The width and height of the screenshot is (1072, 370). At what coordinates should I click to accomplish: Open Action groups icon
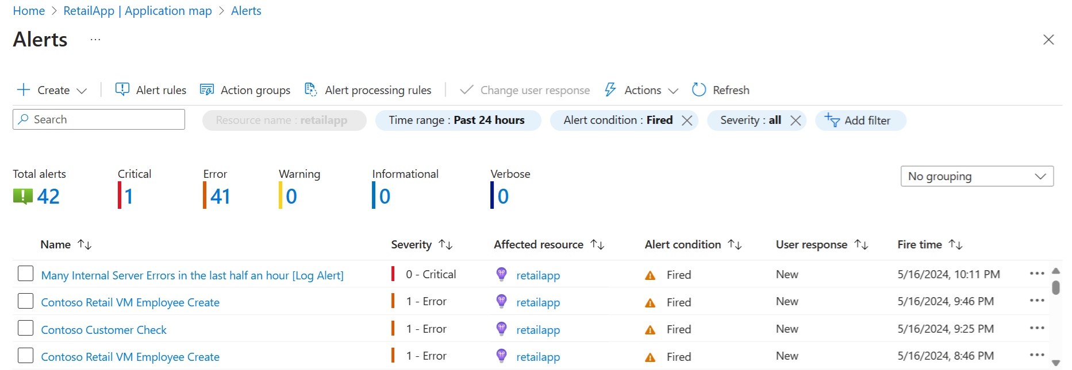[207, 89]
